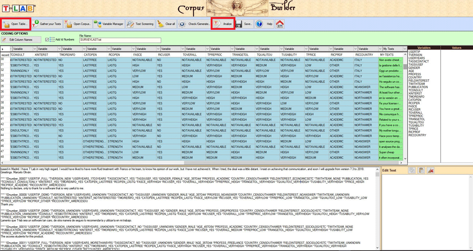Select the Variables list header

(x=424, y=48)
